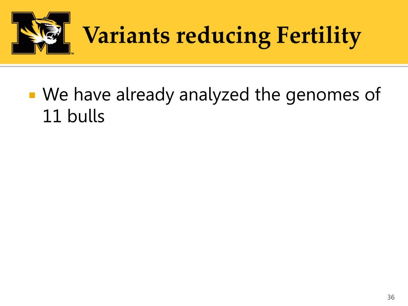The height and width of the screenshot is (306, 408).
Task: Click the text 11 bulls
Action: 73,116
